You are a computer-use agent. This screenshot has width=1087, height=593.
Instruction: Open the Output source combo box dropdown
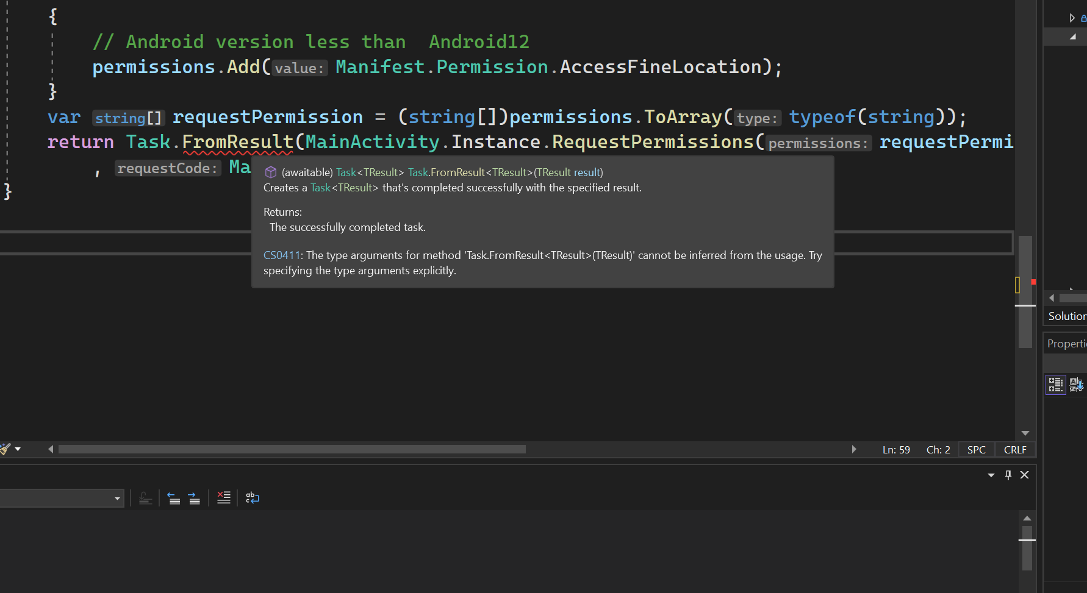pos(117,498)
